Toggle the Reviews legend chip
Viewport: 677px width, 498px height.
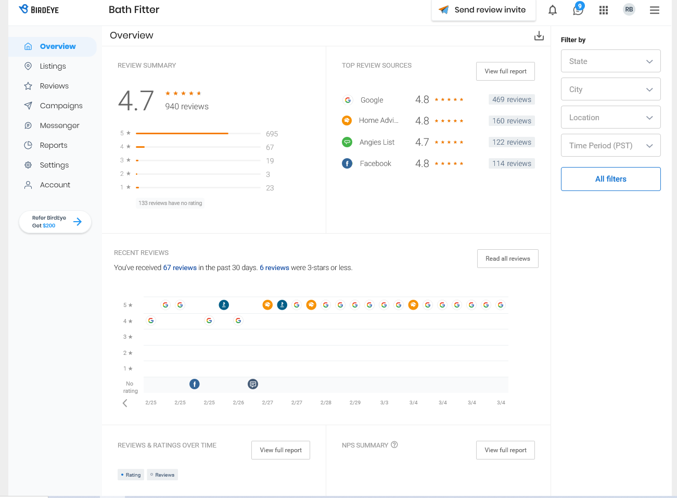click(x=162, y=475)
